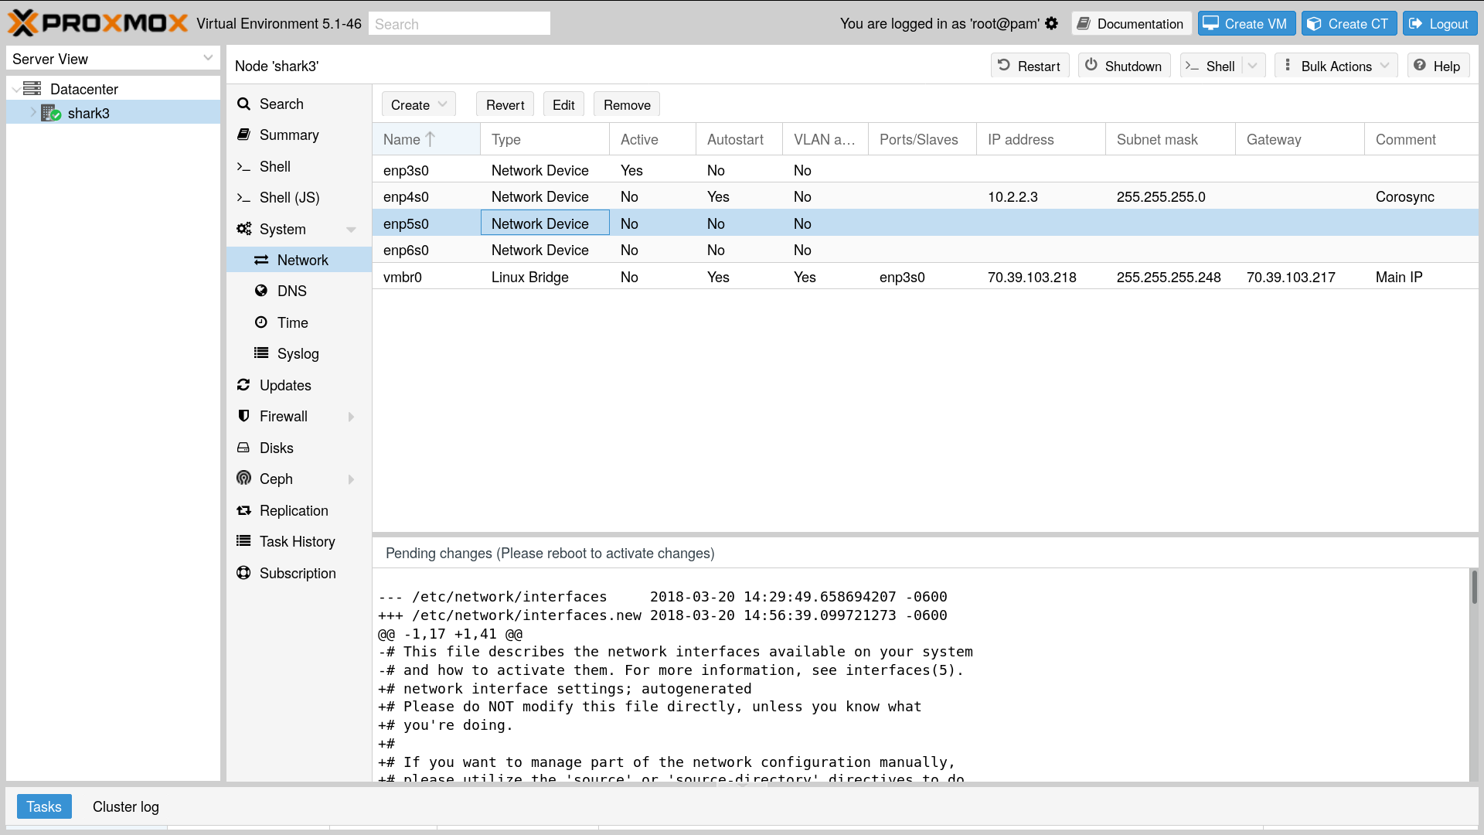Click the Remove button
1484x835 pixels.
point(627,105)
